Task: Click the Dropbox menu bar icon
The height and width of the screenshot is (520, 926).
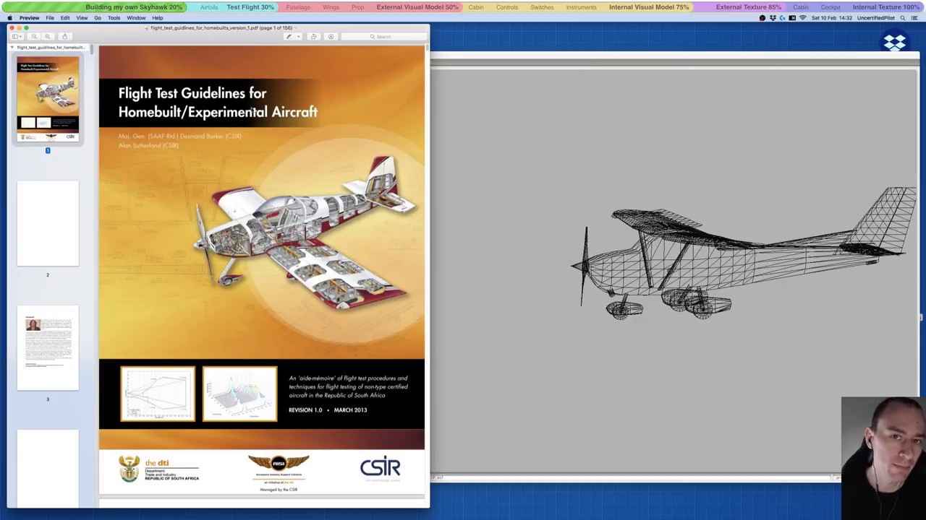Action: pyautogui.click(x=773, y=17)
